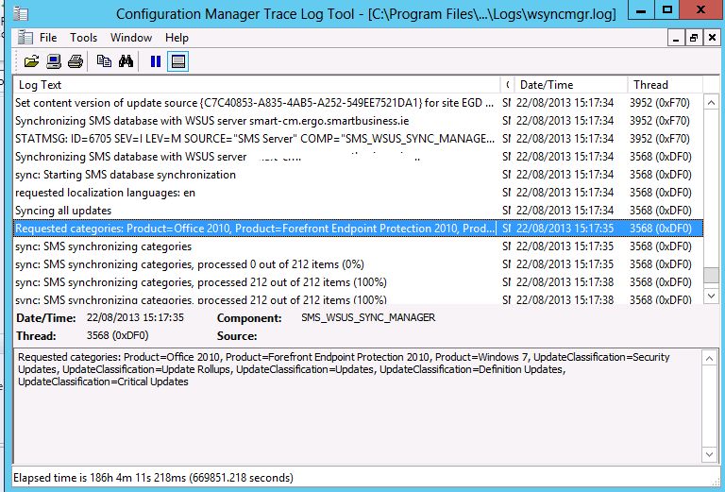
Task: Select the highlighted 'Requested categories' row
Action: point(359,229)
